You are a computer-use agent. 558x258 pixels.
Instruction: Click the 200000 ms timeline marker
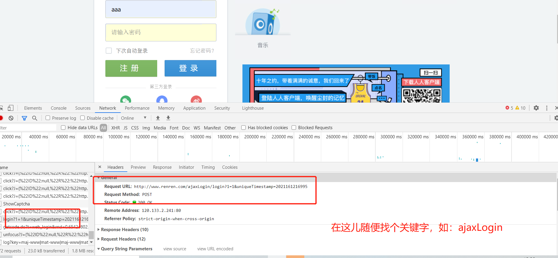click(x=255, y=137)
